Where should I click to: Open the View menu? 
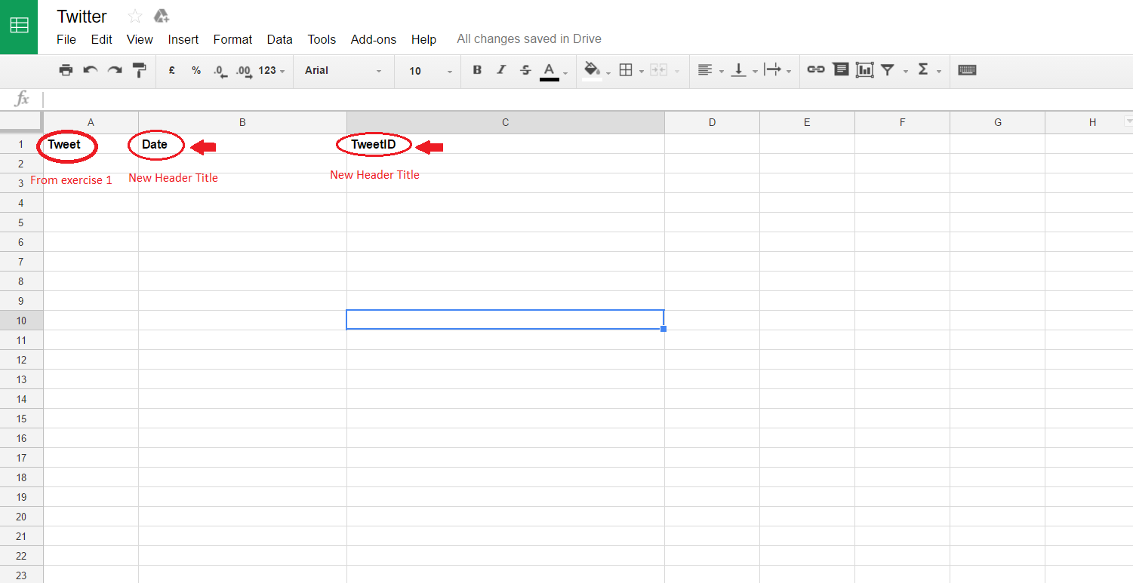point(140,39)
